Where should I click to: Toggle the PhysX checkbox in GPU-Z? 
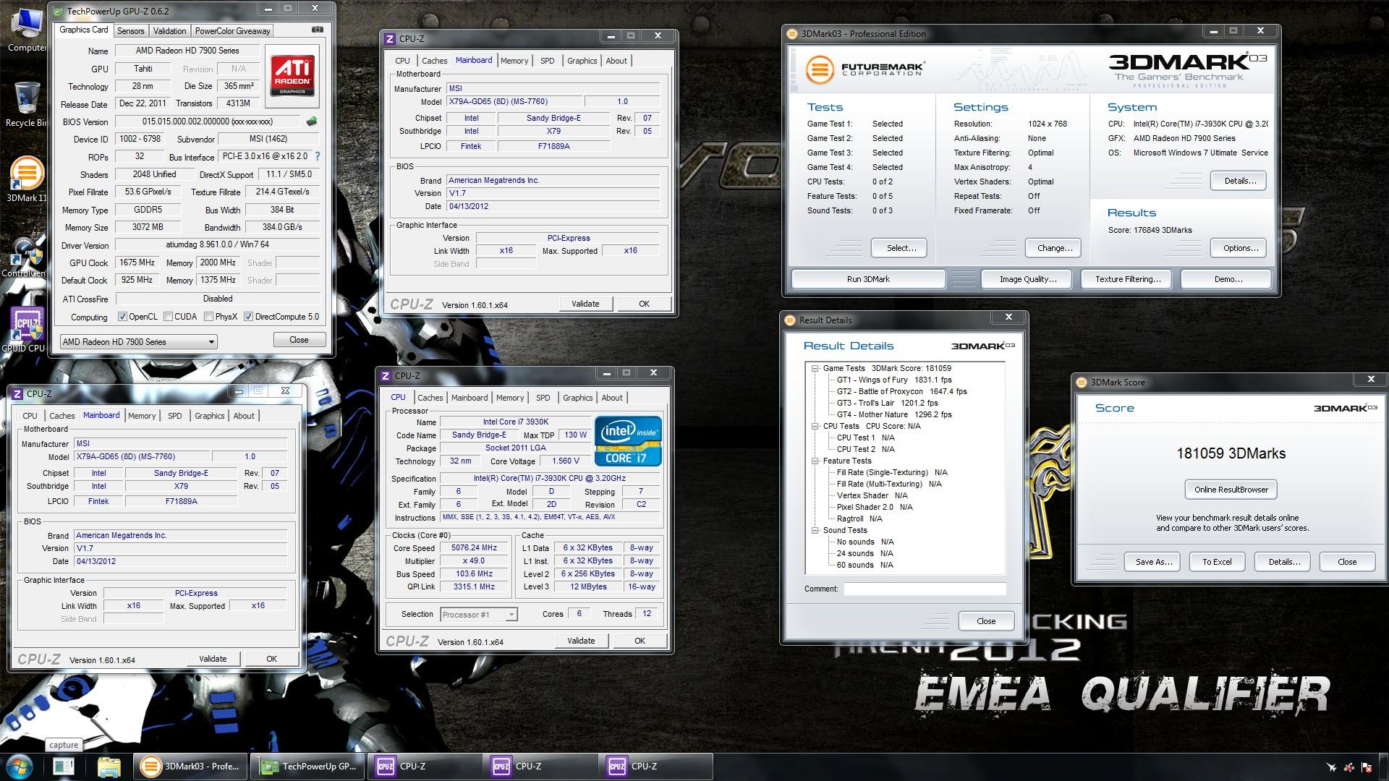click(208, 317)
